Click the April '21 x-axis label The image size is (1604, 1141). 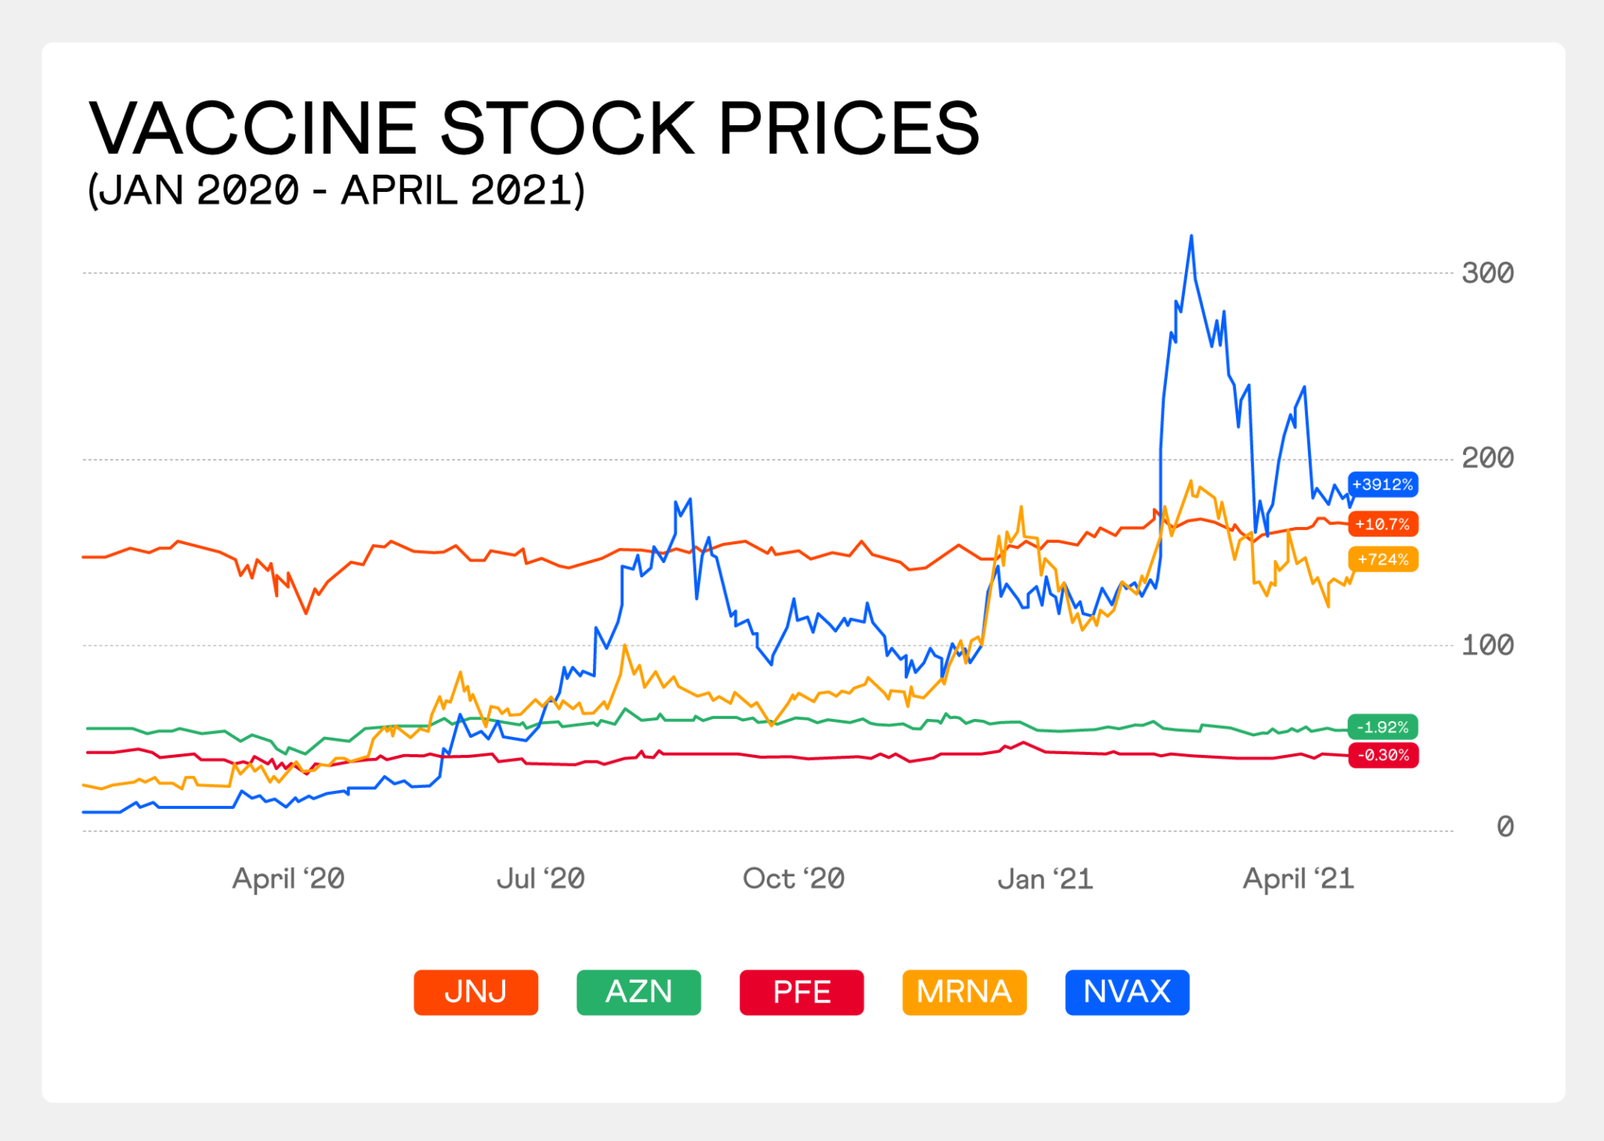point(1299,879)
